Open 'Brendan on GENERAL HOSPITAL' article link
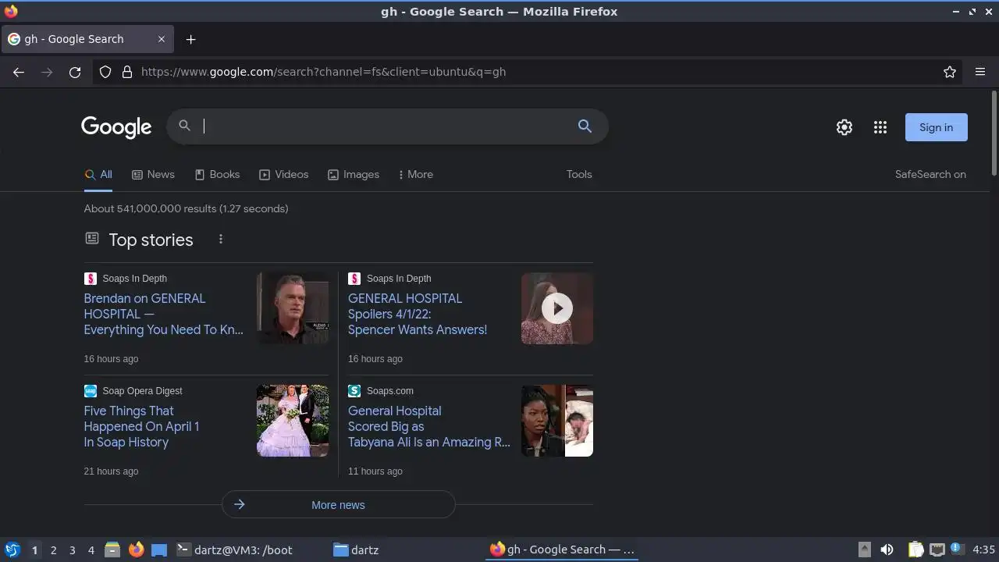 point(164,314)
